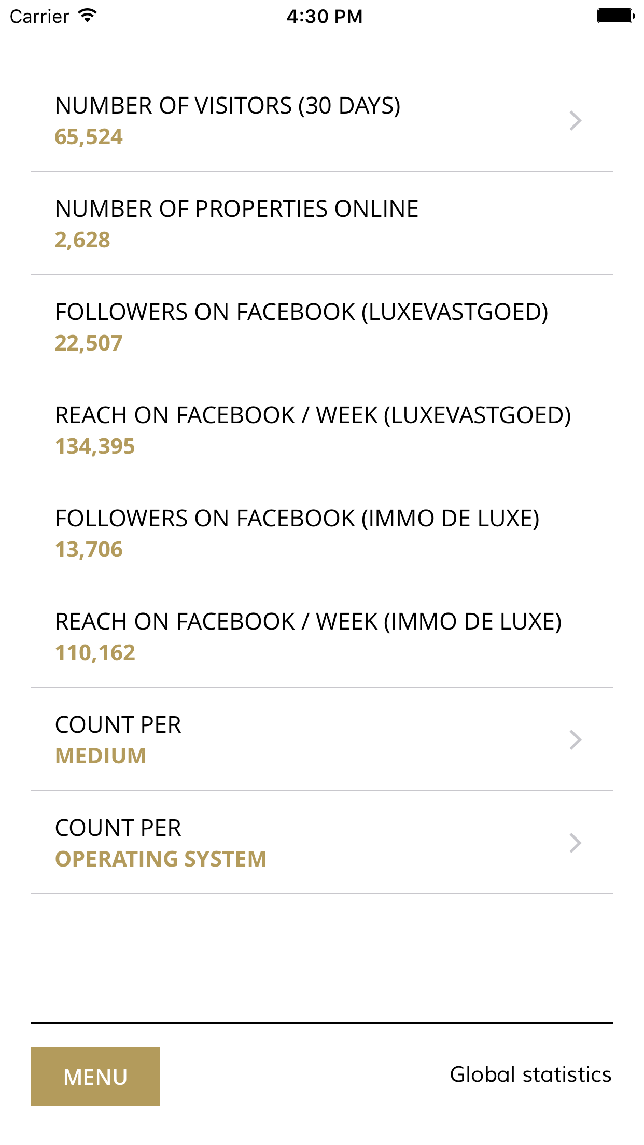644x1145 pixels.
Task: Tap the 65,524 visitors value
Action: [x=89, y=137]
